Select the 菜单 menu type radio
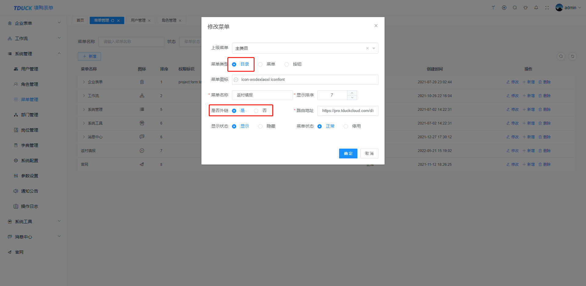The height and width of the screenshot is (286, 586). tap(260, 64)
